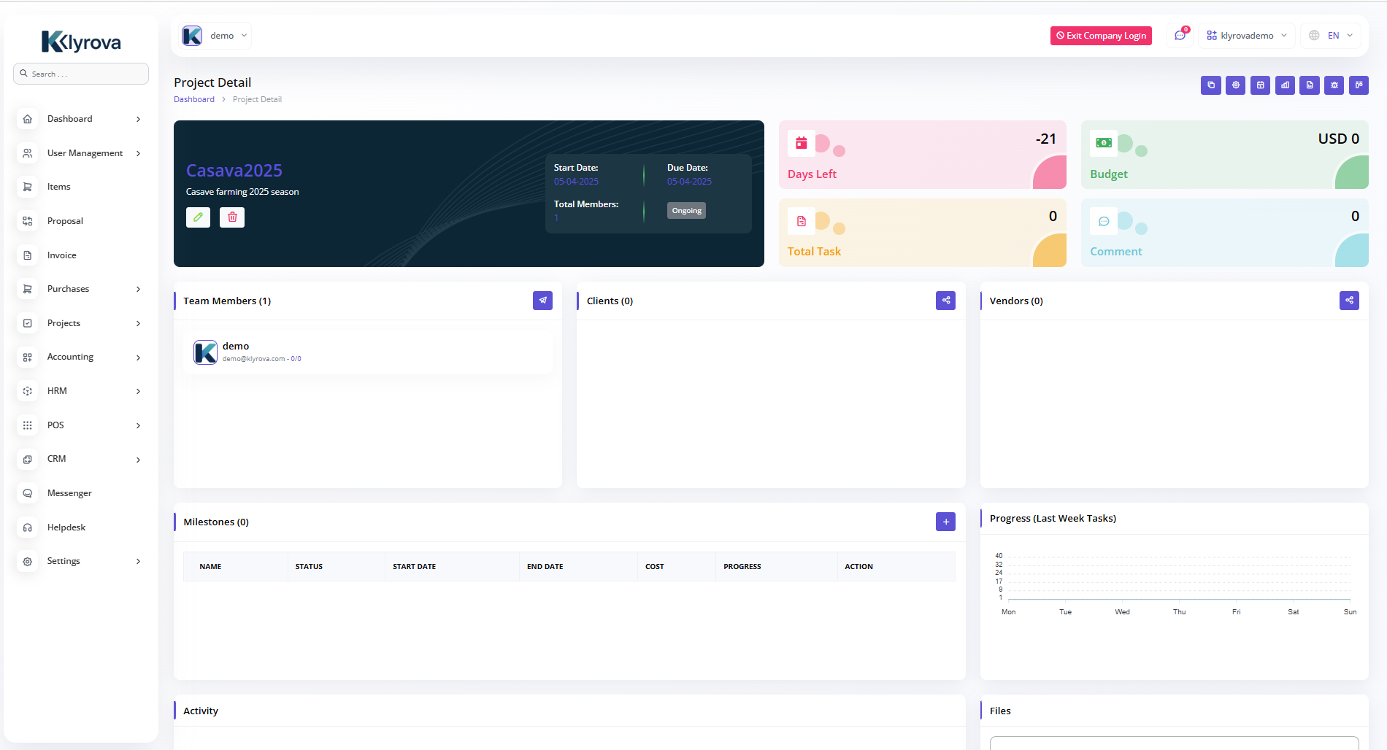Select Invoice in the sidebar menu

[x=62, y=255]
